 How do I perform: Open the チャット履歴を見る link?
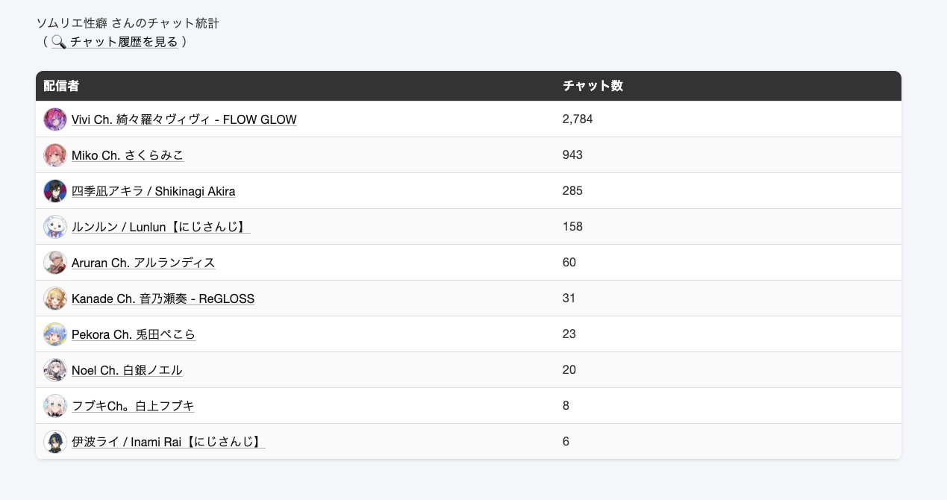(x=124, y=43)
